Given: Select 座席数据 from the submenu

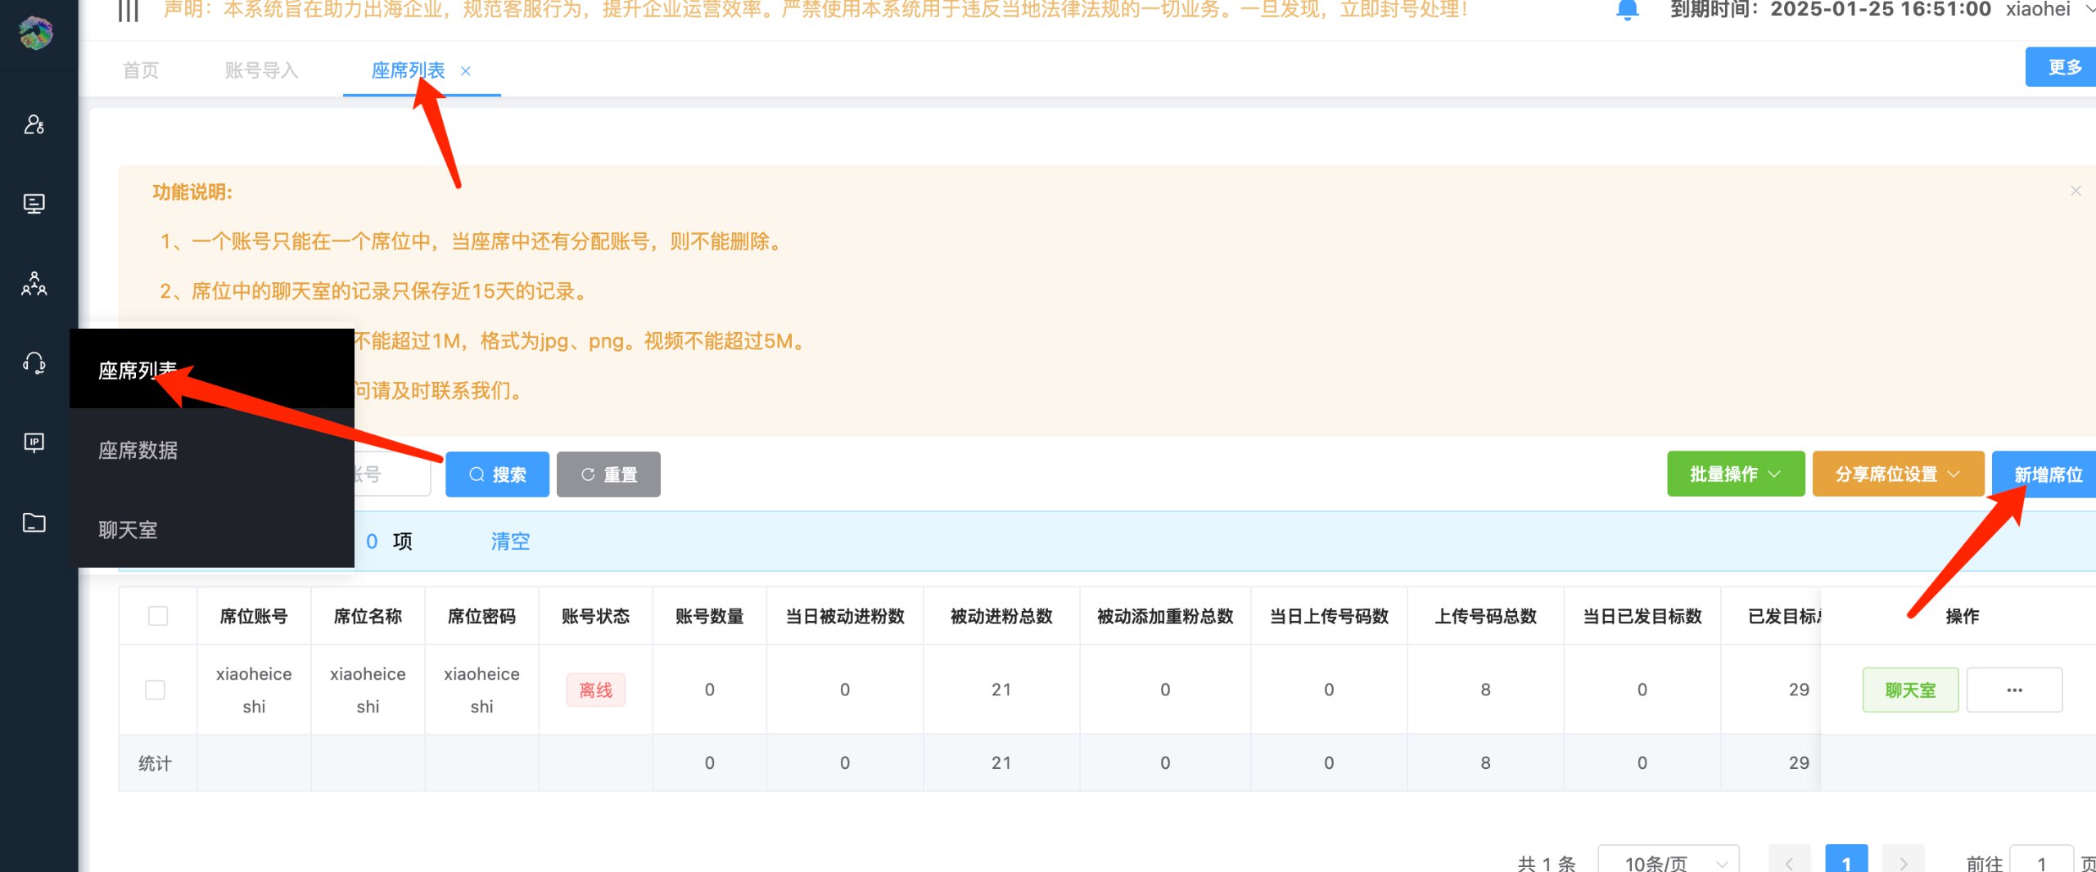Looking at the screenshot, I should (138, 451).
